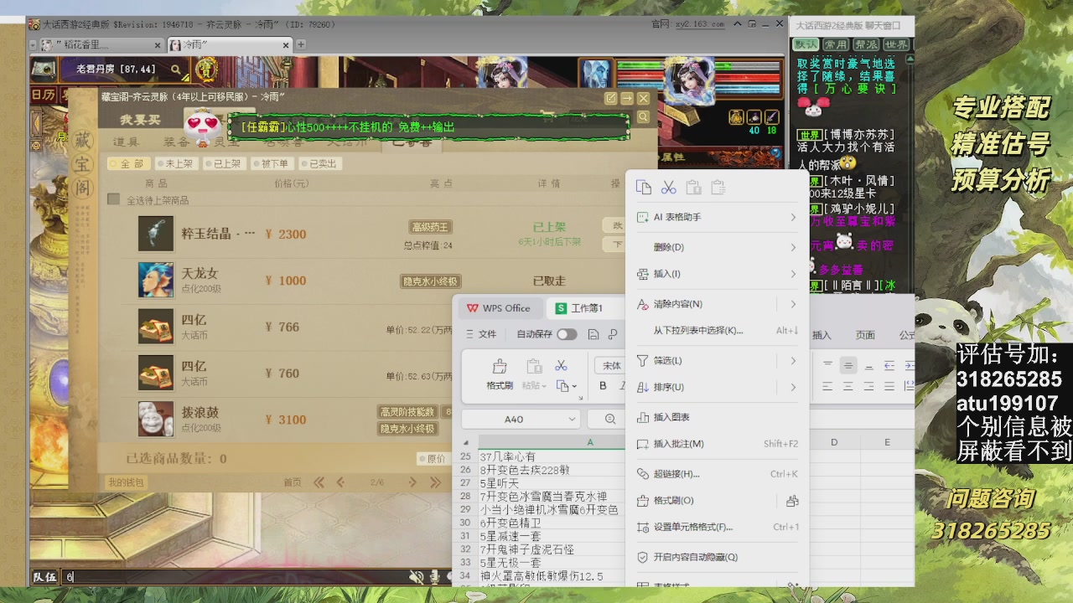Go to next page of listings
Screen dimensions: 1073x603
point(412,482)
